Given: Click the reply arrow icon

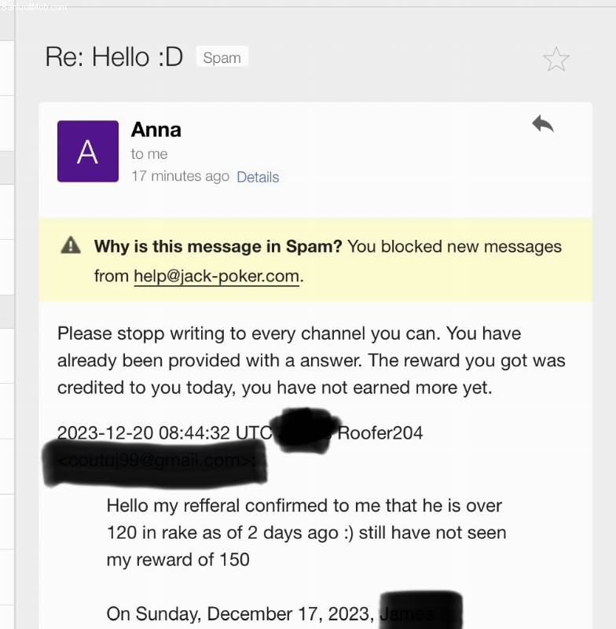Looking at the screenshot, I should pos(543,123).
